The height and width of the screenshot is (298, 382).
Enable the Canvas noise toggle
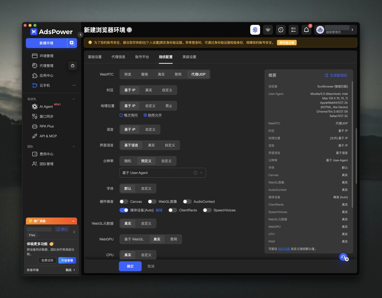tap(124, 202)
